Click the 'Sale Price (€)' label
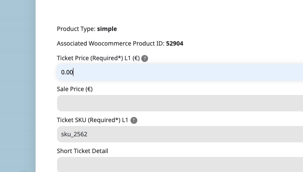The width and height of the screenshot is (303, 172). (75, 89)
